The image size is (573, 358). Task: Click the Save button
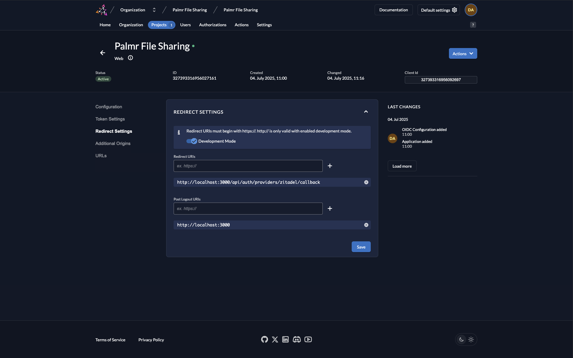(x=361, y=247)
